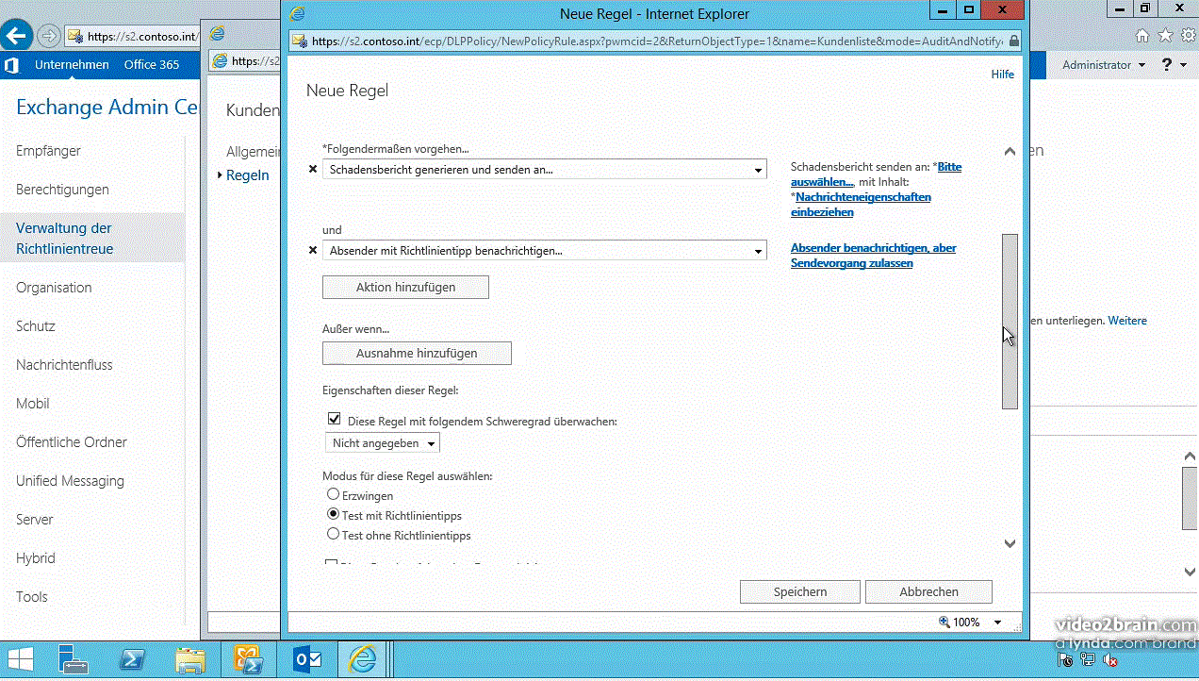The image size is (1199, 681).
Task: Toggle 'Diese Regel mit folgendem Schweregrad überwachen' checkbox
Action: click(334, 419)
